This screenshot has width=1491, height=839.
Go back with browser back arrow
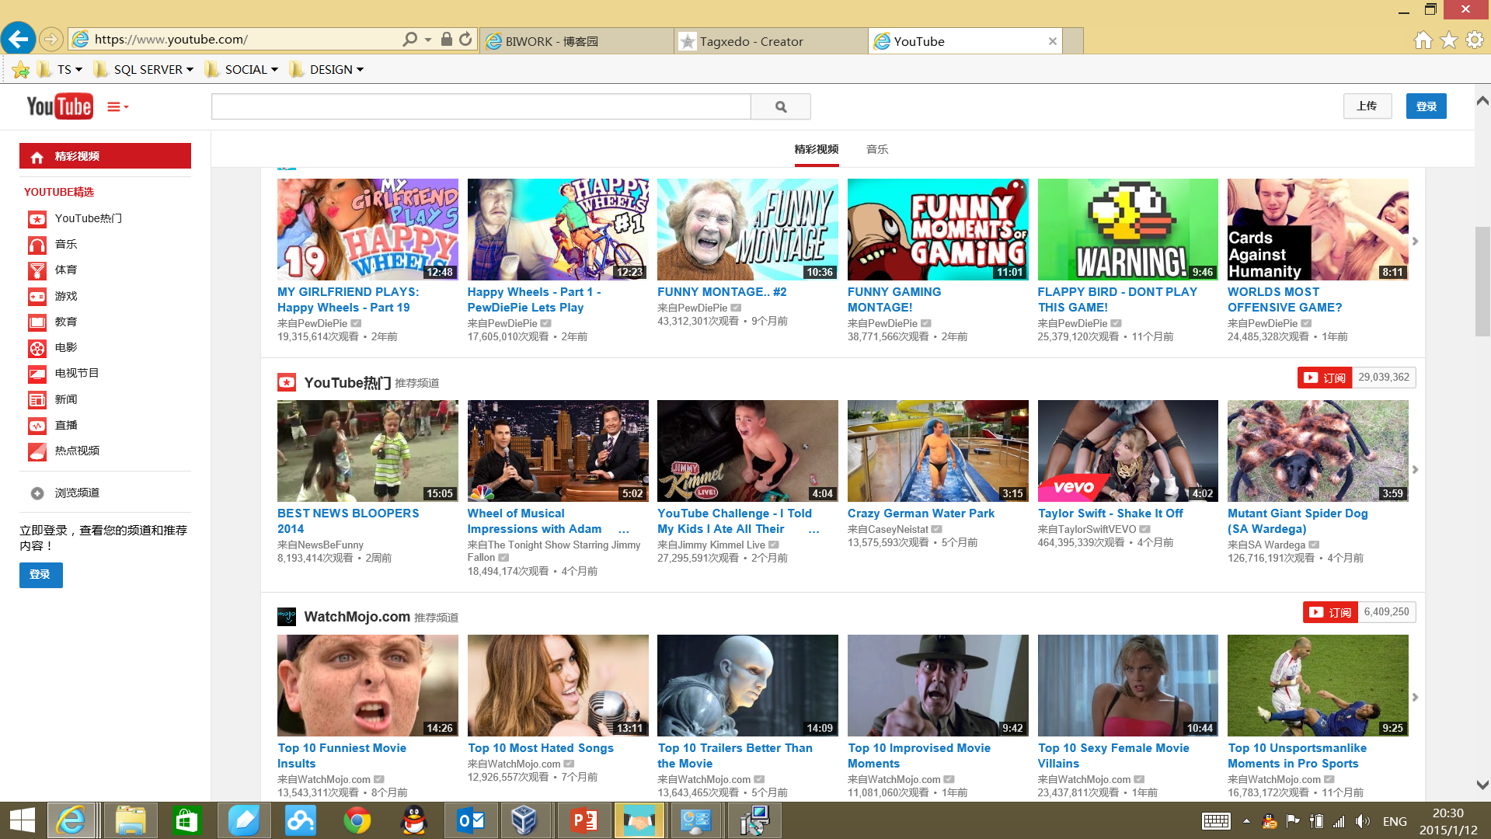(19, 38)
